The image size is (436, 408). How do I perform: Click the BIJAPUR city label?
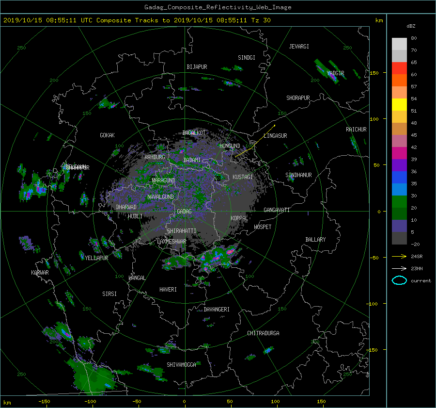click(x=197, y=67)
